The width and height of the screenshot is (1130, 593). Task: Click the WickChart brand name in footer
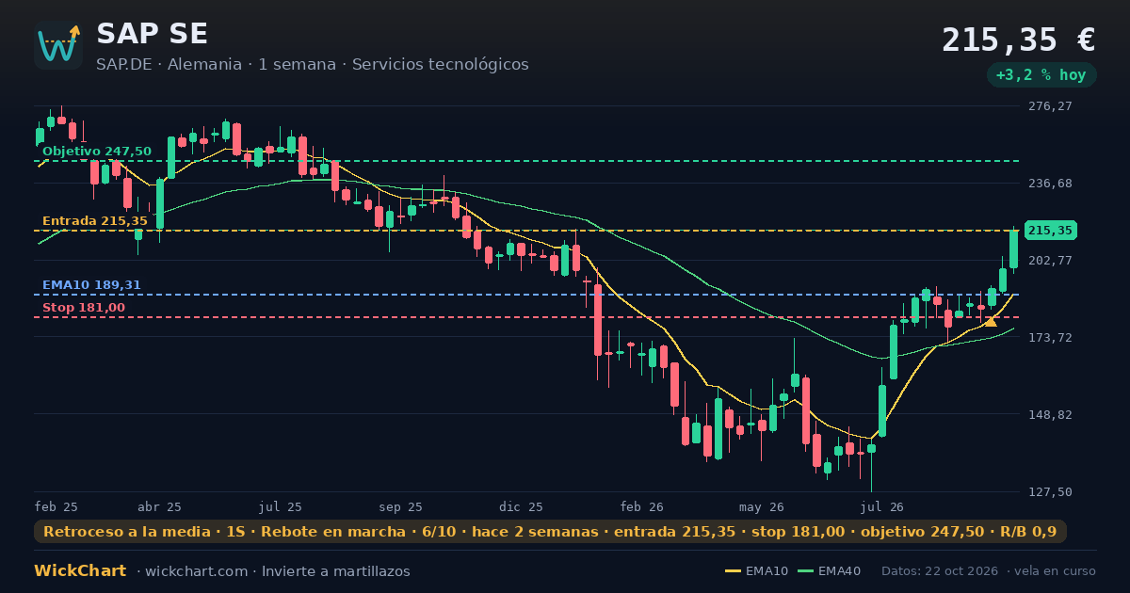(80, 571)
